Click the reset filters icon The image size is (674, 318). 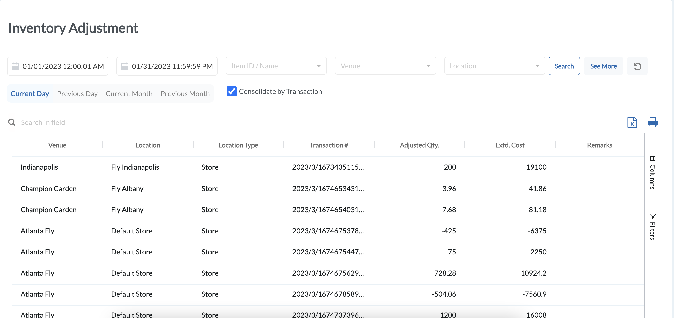pos(637,66)
